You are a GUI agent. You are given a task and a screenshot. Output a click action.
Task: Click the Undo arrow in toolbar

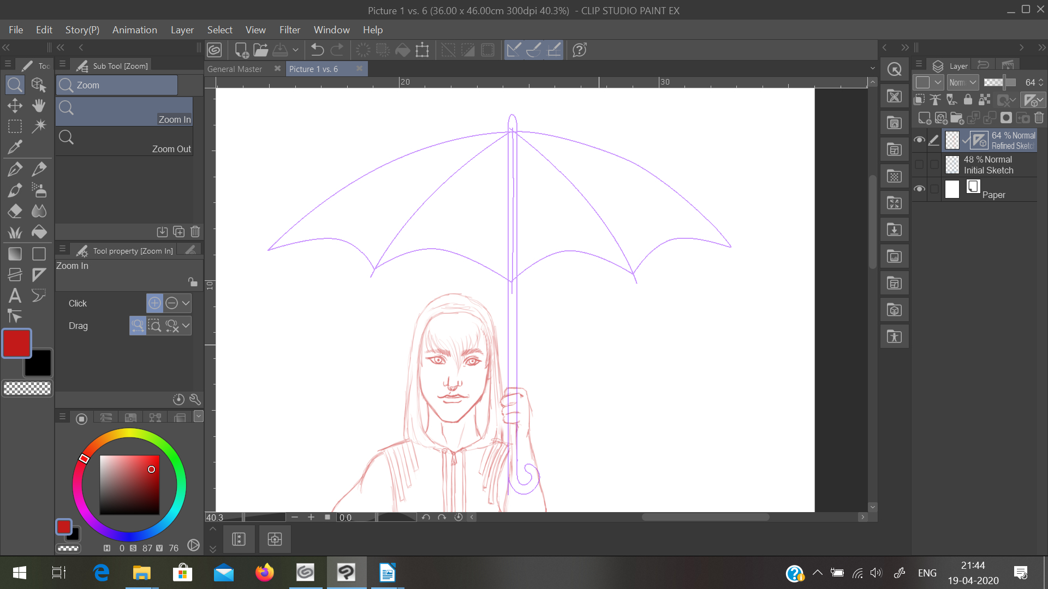coord(317,50)
